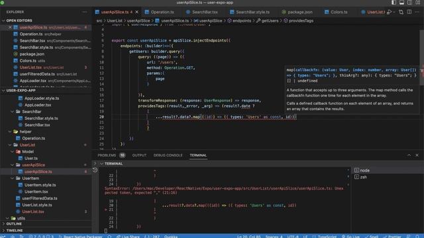424x238 pixels.
Task: Start Live Share from status bar
Action: (128, 237)
